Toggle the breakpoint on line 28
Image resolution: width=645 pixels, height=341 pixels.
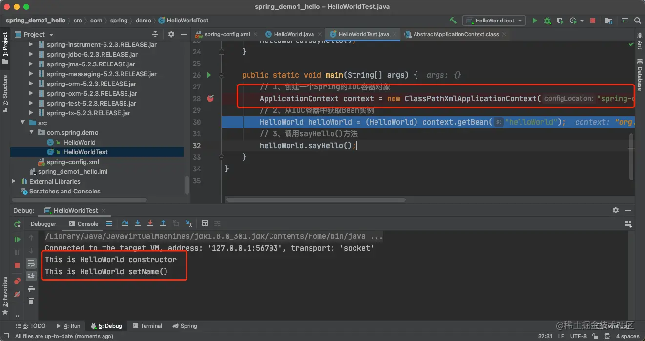(x=210, y=99)
